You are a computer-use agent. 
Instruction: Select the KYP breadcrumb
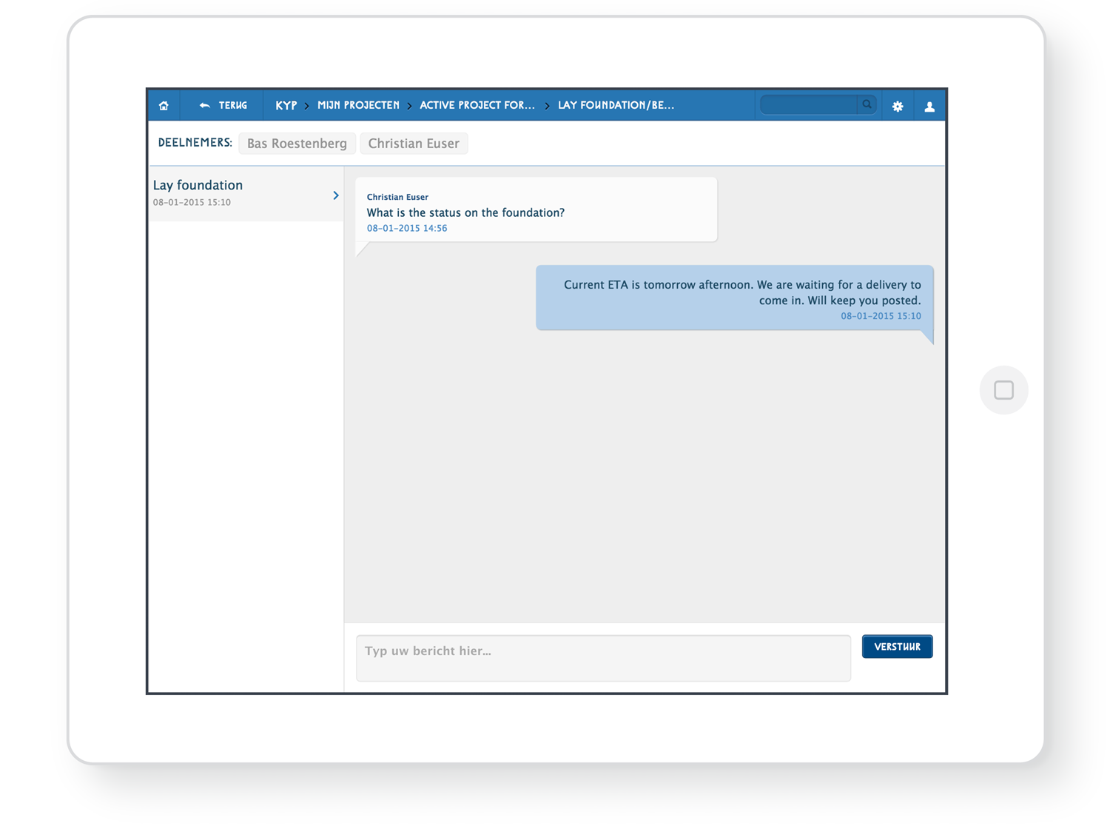pyautogui.click(x=286, y=106)
